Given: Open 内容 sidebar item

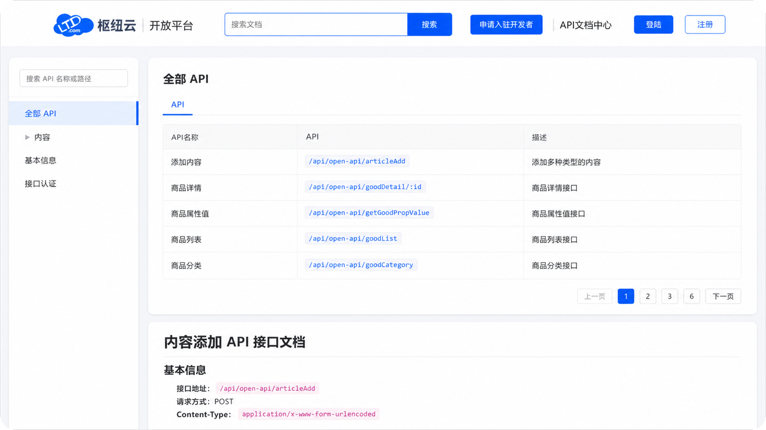Looking at the screenshot, I should pyautogui.click(x=42, y=137).
